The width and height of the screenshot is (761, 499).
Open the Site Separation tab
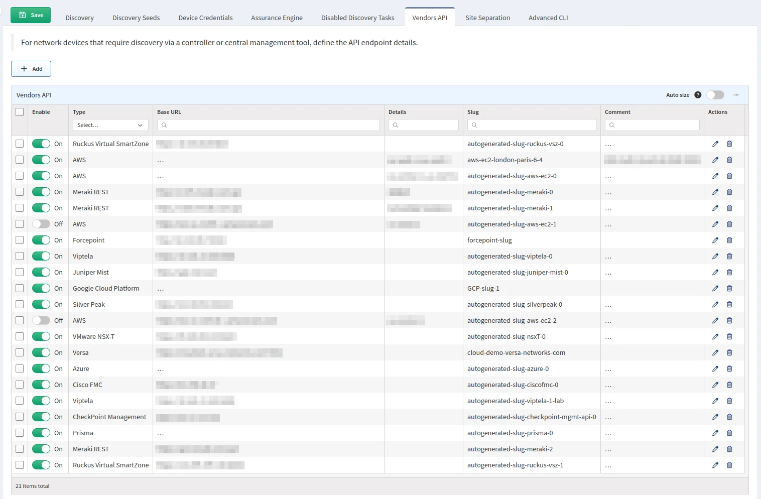(487, 18)
